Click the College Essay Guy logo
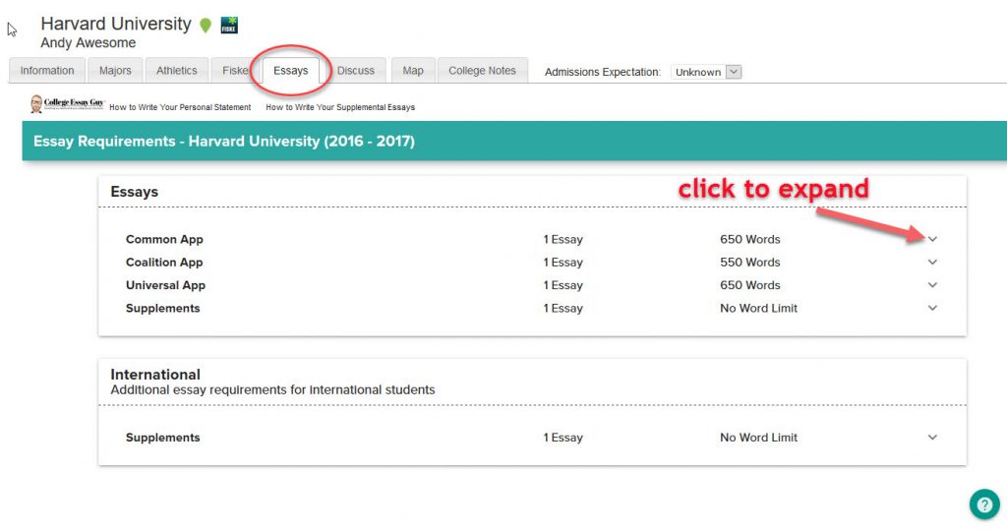This screenshot has height=531, width=1007. (68, 104)
